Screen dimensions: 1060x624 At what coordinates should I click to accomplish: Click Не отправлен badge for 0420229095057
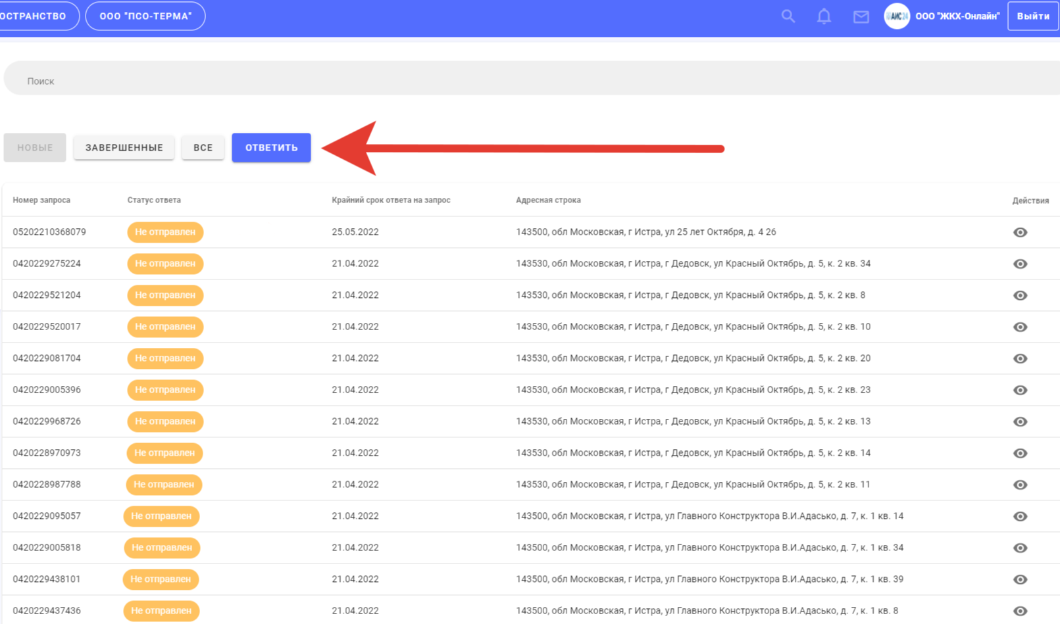(x=161, y=516)
